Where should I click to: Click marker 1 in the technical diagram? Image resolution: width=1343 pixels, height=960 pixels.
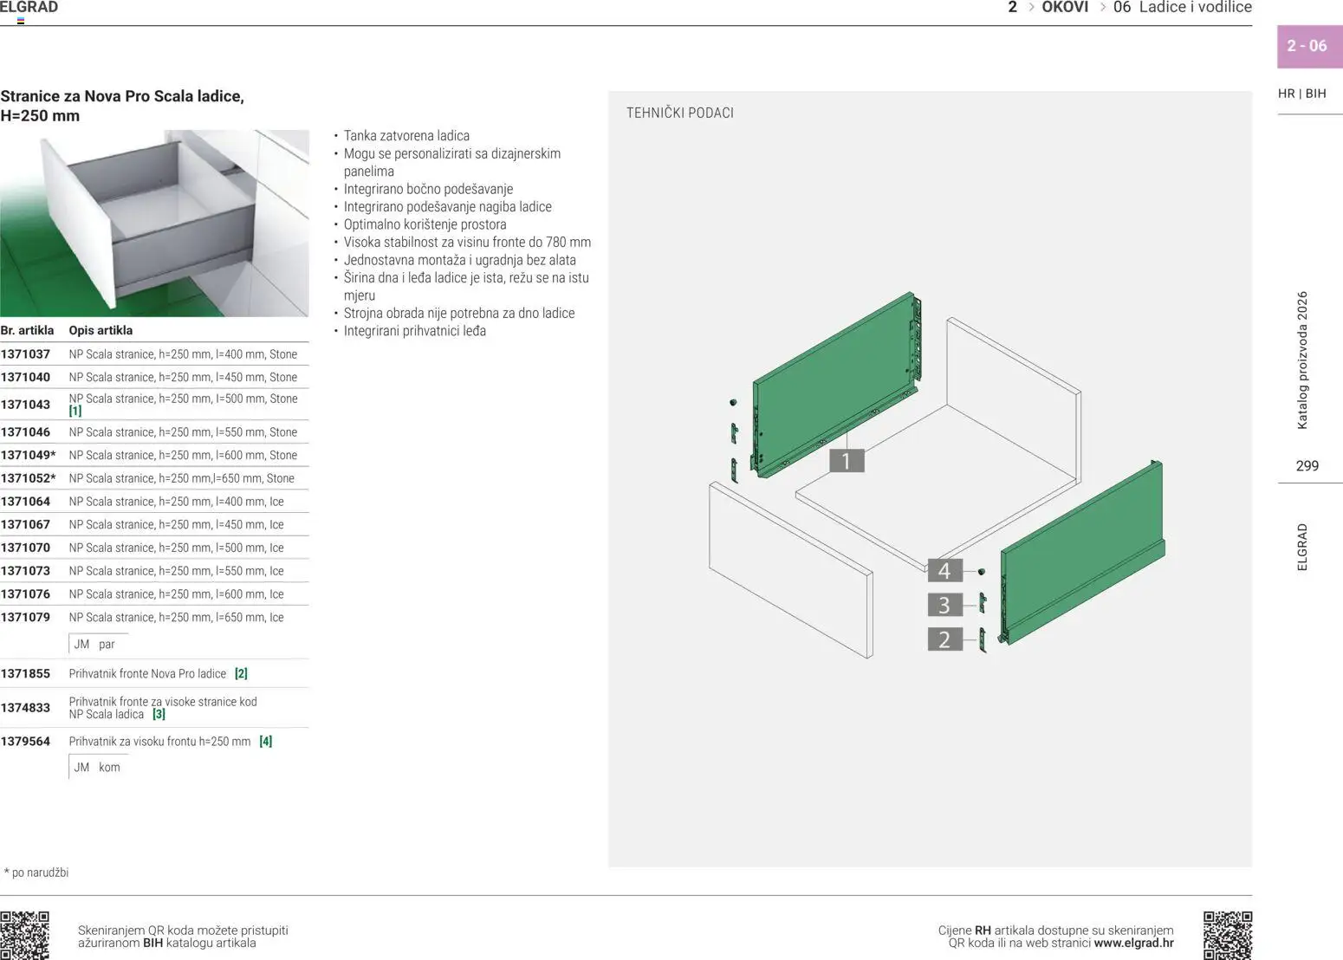845,460
